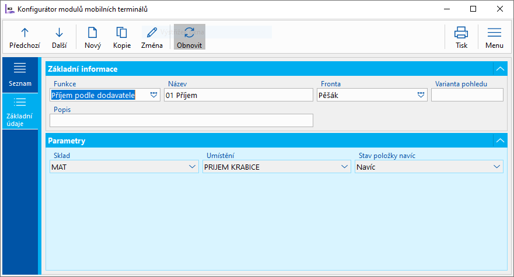The width and height of the screenshot is (514, 277).
Task: Go to the previous record with Předchozí
Action: click(25, 38)
